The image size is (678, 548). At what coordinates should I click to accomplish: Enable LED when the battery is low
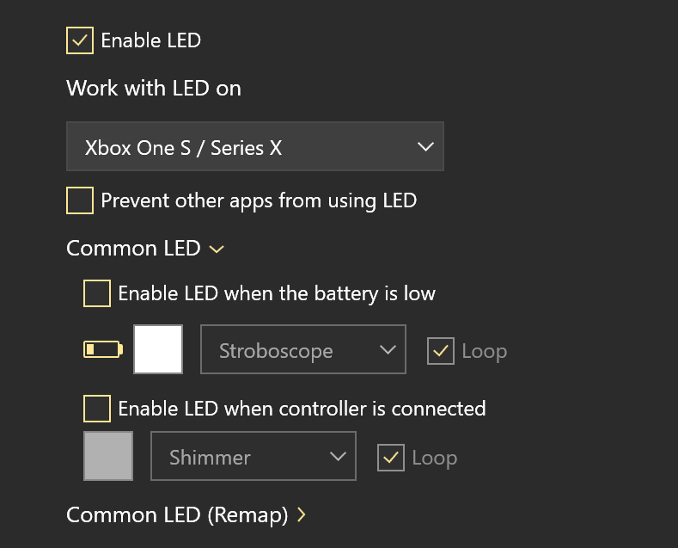click(97, 293)
